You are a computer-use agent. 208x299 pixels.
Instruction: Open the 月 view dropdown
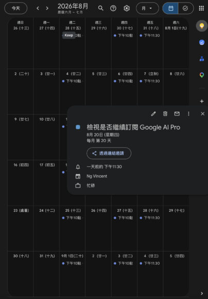click(147, 8)
